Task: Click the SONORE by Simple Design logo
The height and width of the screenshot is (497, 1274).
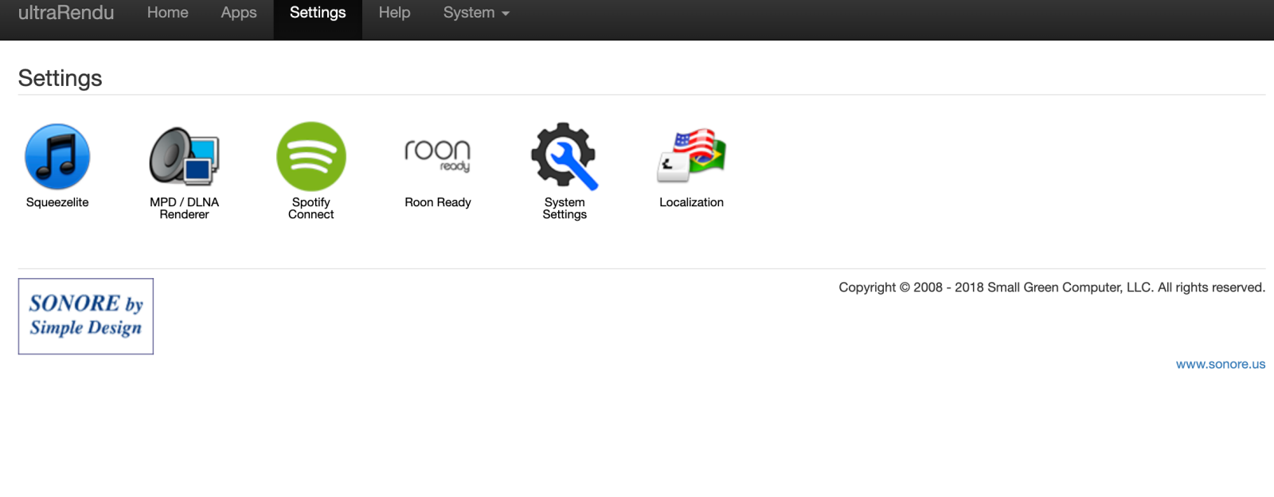Action: [86, 316]
